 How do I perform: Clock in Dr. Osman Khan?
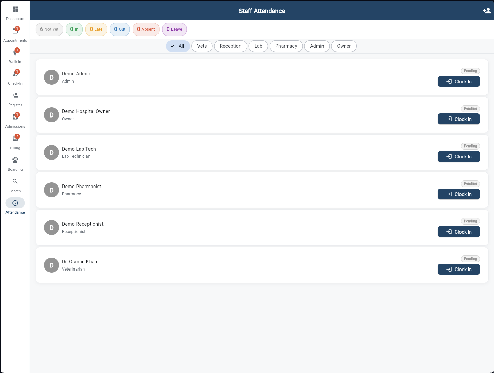click(458, 269)
